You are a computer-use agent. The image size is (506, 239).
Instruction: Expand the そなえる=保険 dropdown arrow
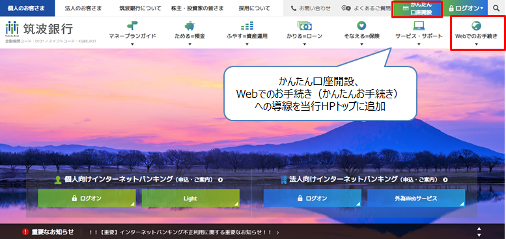[x=361, y=44]
